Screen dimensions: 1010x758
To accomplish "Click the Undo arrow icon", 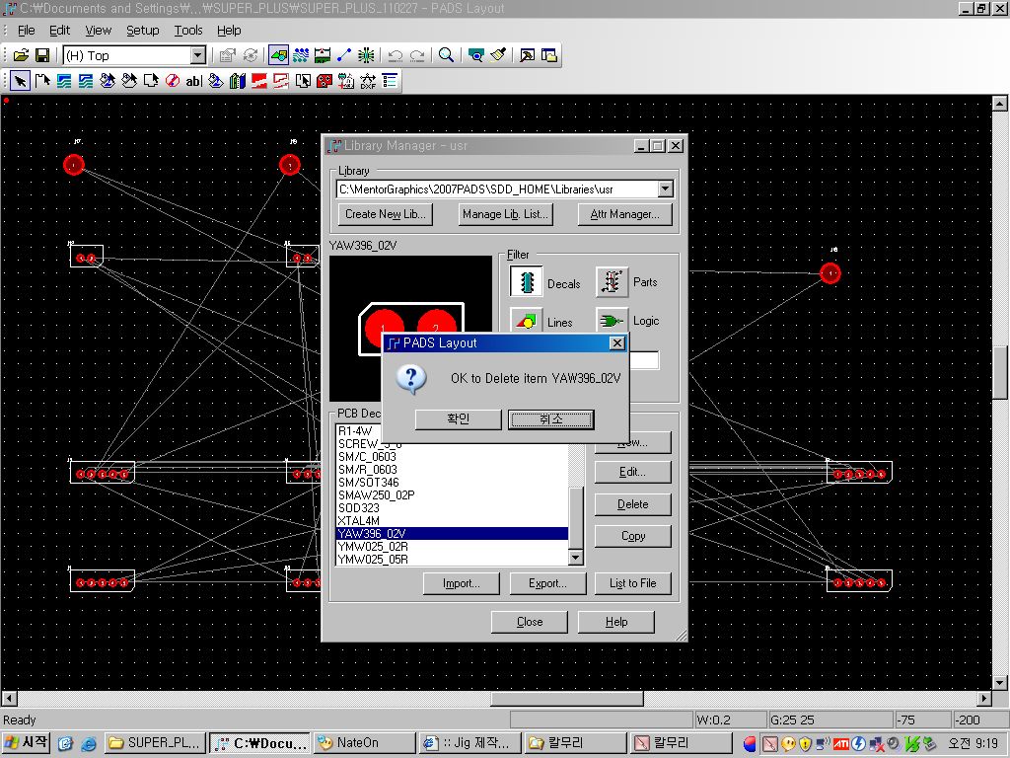I will tap(396, 55).
